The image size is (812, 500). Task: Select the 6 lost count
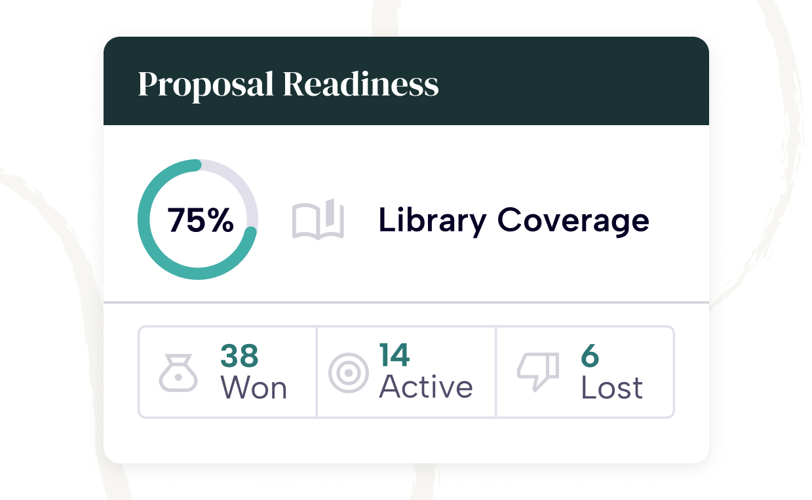point(590,355)
